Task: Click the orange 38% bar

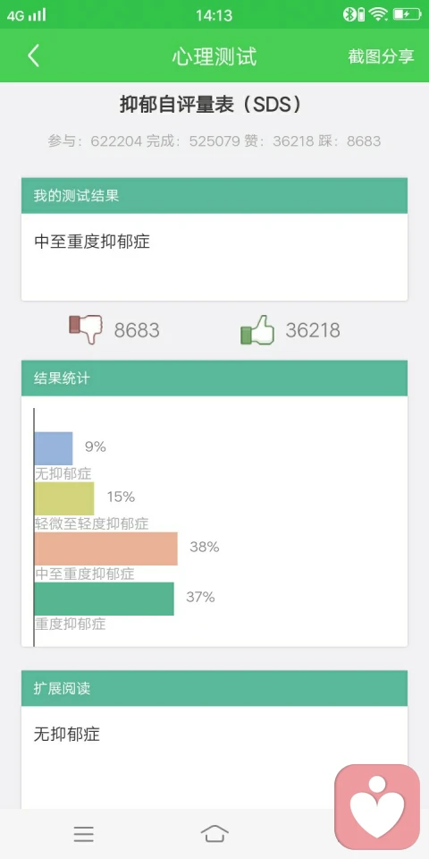Action: pos(106,549)
